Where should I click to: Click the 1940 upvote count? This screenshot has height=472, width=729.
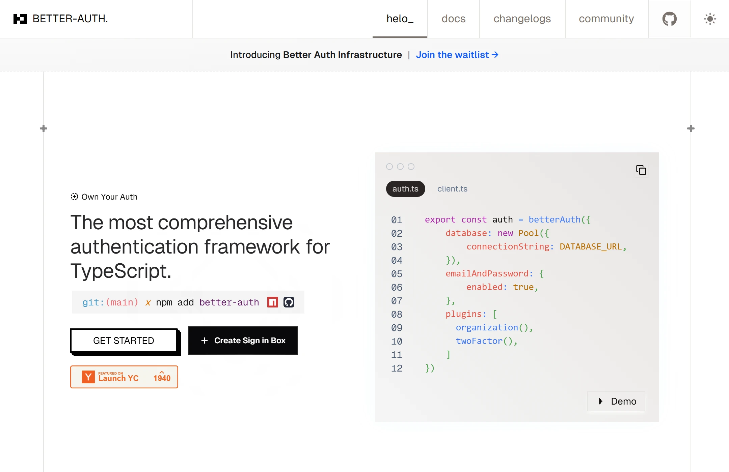click(x=162, y=378)
